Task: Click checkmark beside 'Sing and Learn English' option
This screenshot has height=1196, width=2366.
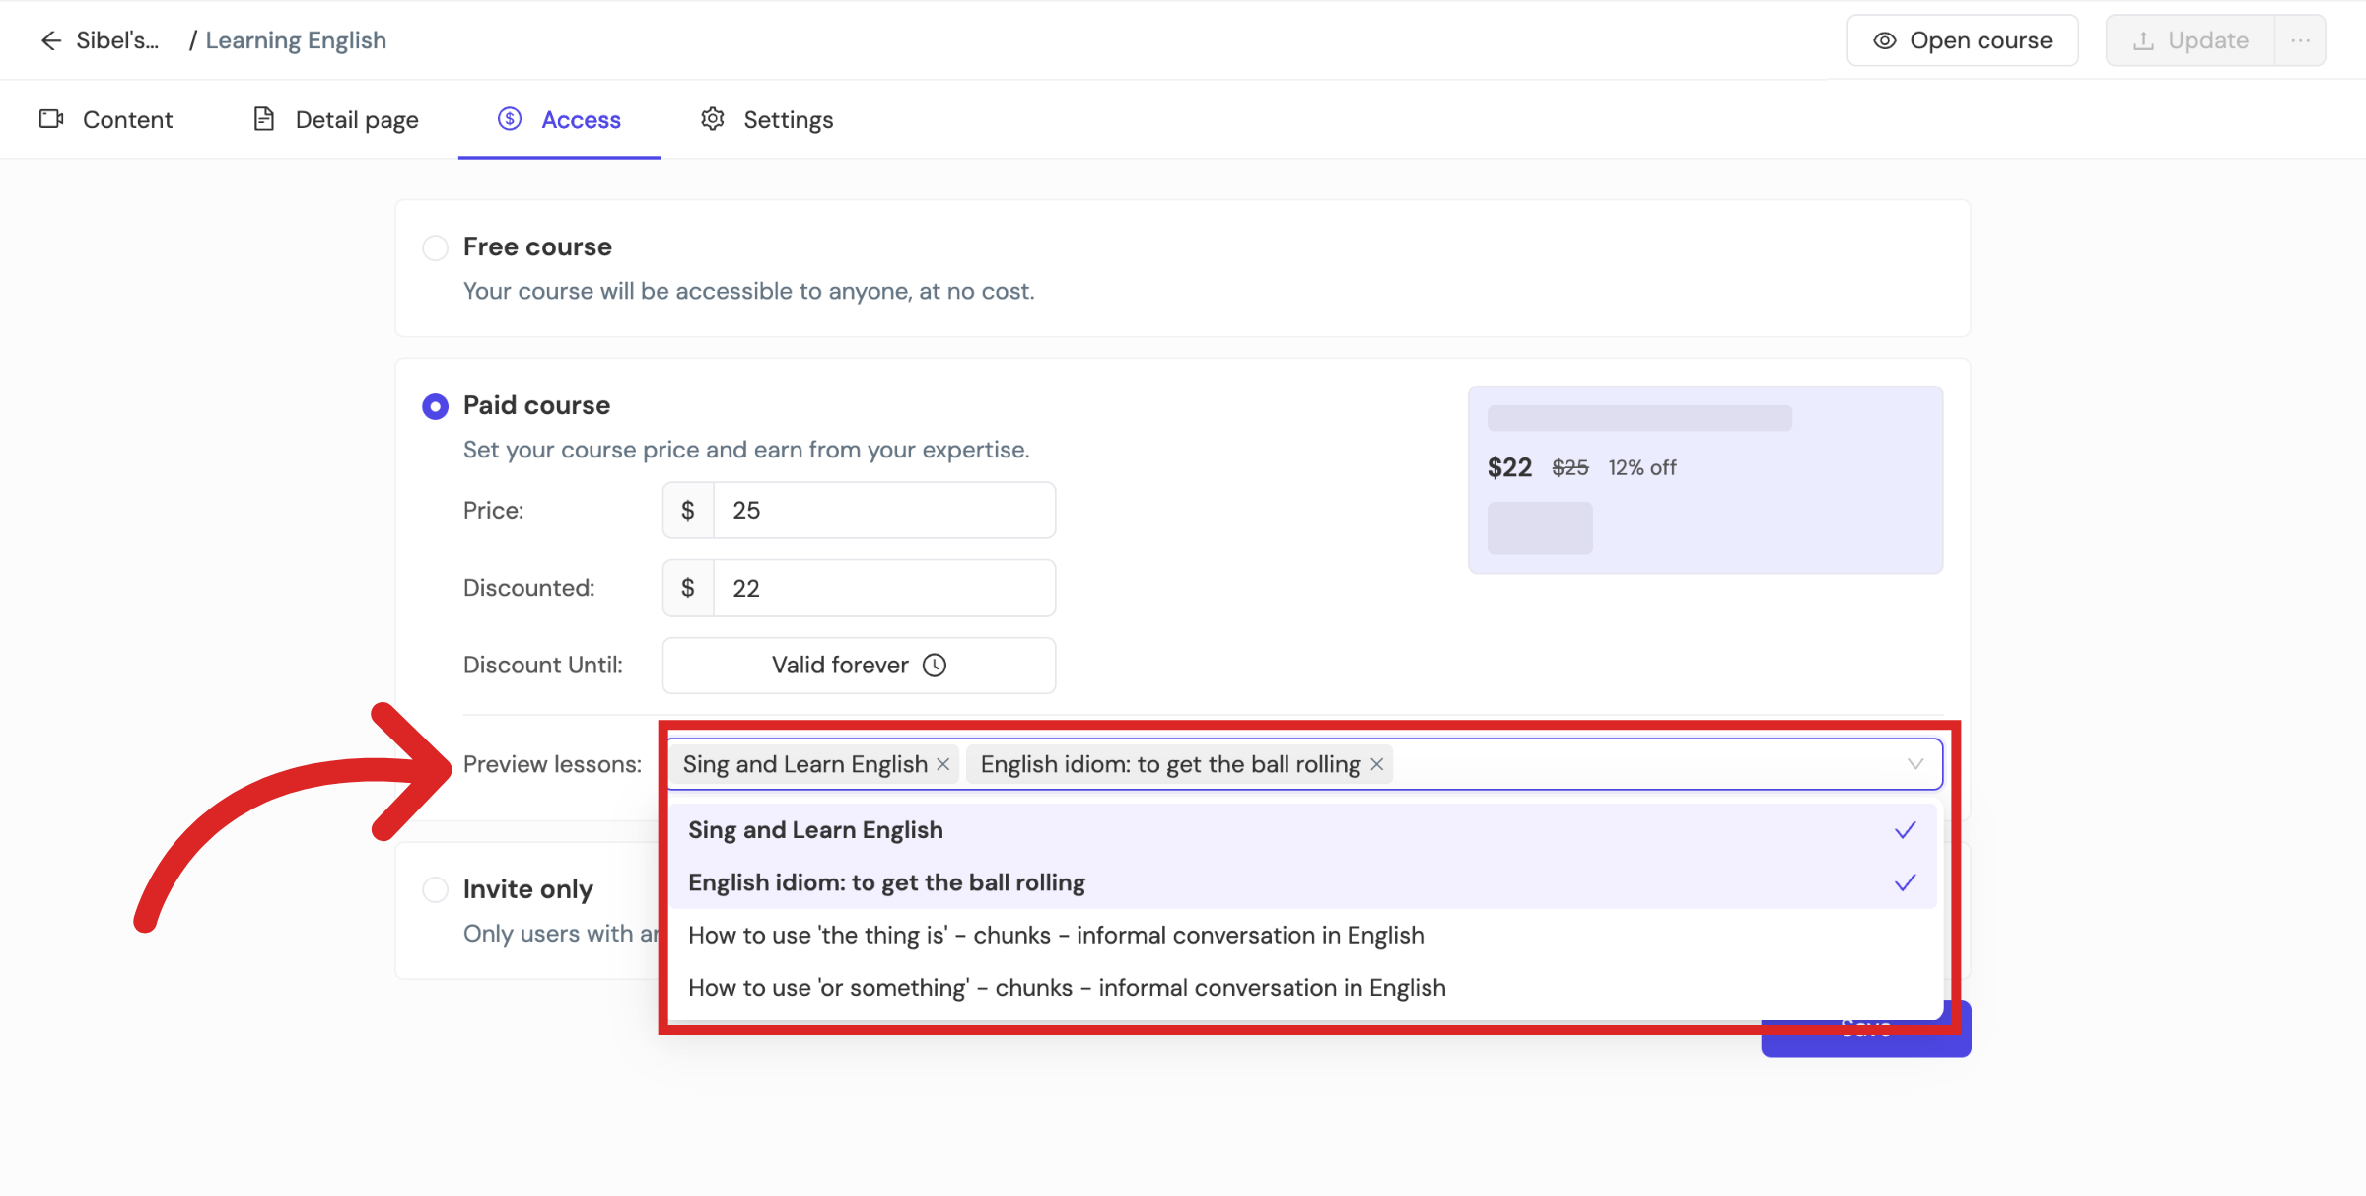Action: pyautogui.click(x=1905, y=830)
